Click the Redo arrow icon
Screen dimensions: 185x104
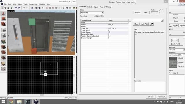click(x=27, y=8)
